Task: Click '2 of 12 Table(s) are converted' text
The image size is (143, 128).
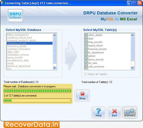Action: (20, 95)
